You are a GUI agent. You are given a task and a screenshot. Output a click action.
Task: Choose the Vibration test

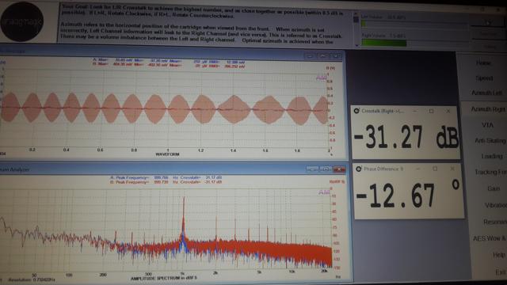point(496,205)
